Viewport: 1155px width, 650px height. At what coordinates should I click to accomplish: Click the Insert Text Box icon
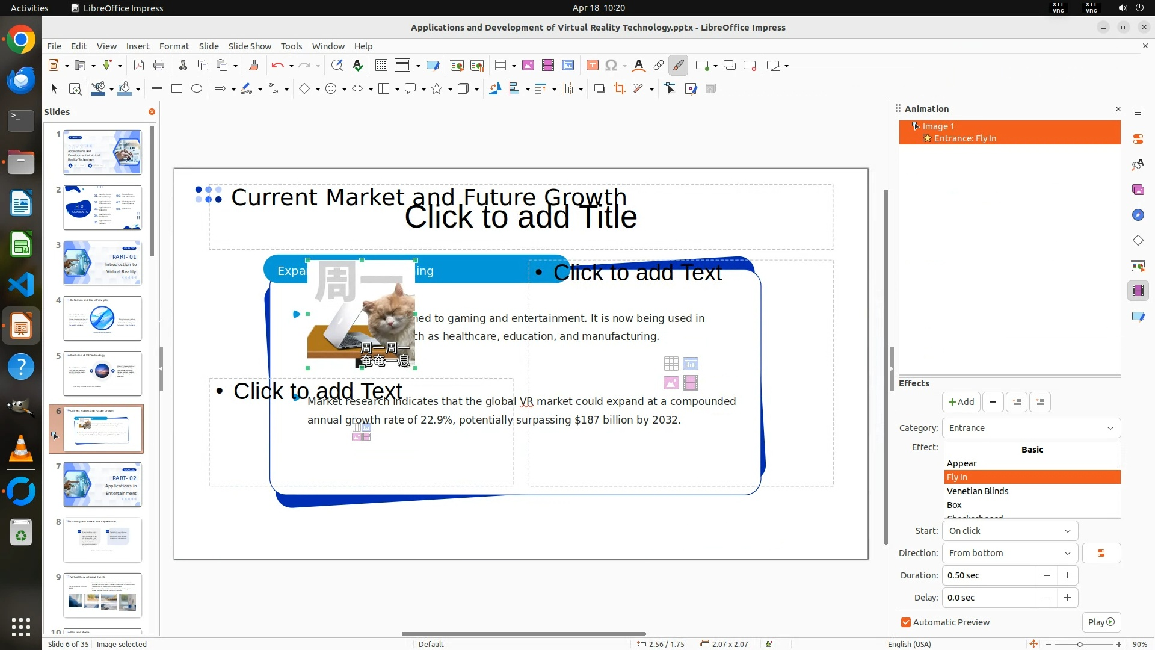coord(592,66)
